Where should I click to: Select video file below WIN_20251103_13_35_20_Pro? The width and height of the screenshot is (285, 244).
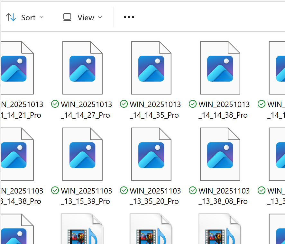coord(151,229)
